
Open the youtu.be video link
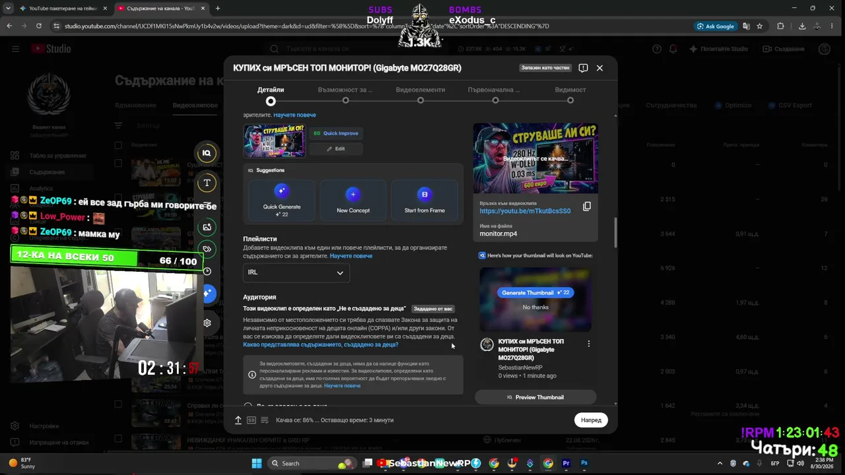point(525,211)
